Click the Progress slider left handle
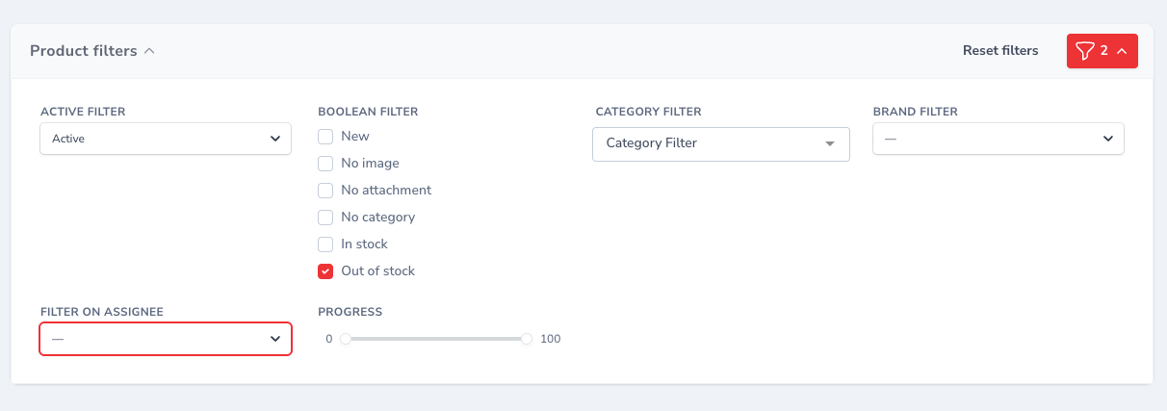The image size is (1167, 411). click(x=346, y=339)
